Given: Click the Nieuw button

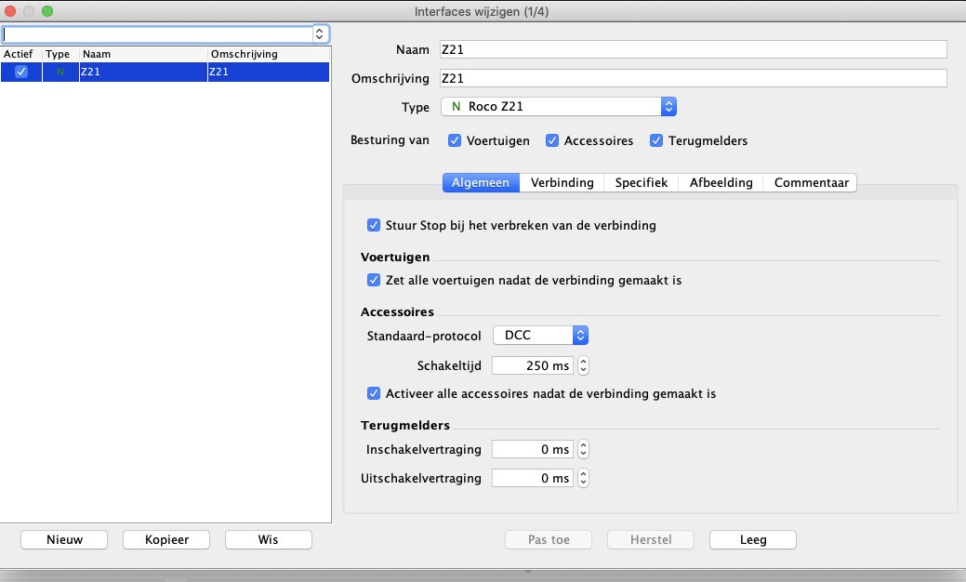Looking at the screenshot, I should pos(64,539).
